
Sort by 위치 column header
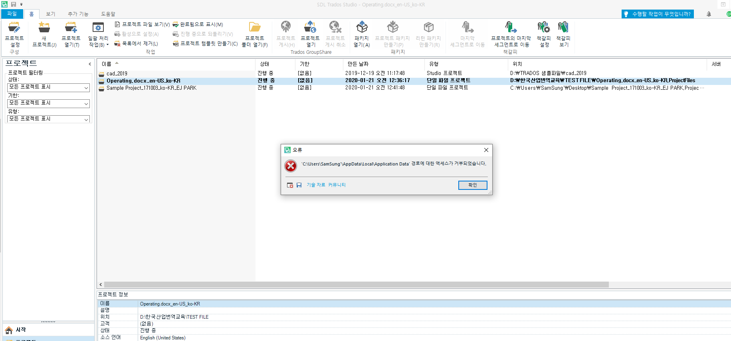tap(607, 64)
